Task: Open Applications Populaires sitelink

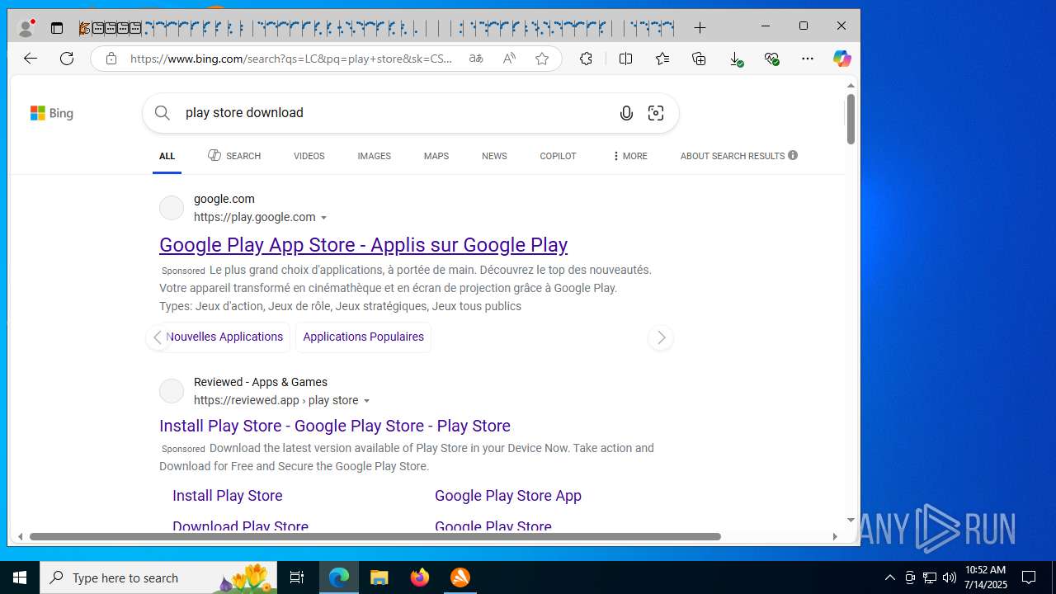Action: pos(363,337)
